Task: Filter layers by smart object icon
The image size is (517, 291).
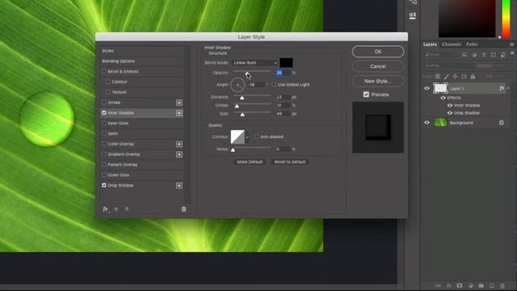Action: 502,55
